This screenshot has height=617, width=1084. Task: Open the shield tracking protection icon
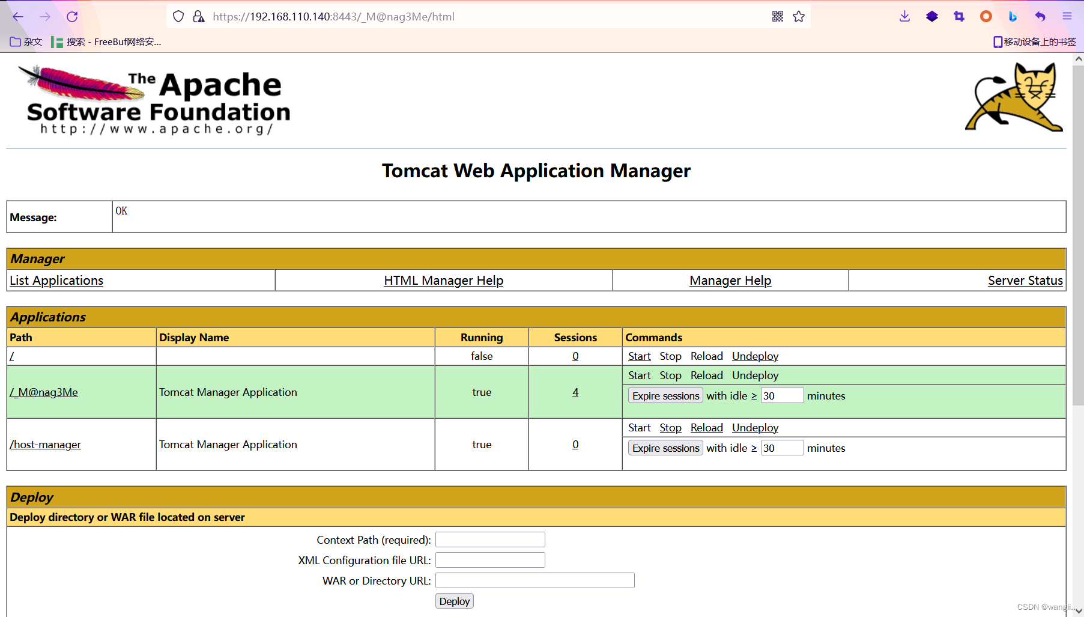coord(178,17)
